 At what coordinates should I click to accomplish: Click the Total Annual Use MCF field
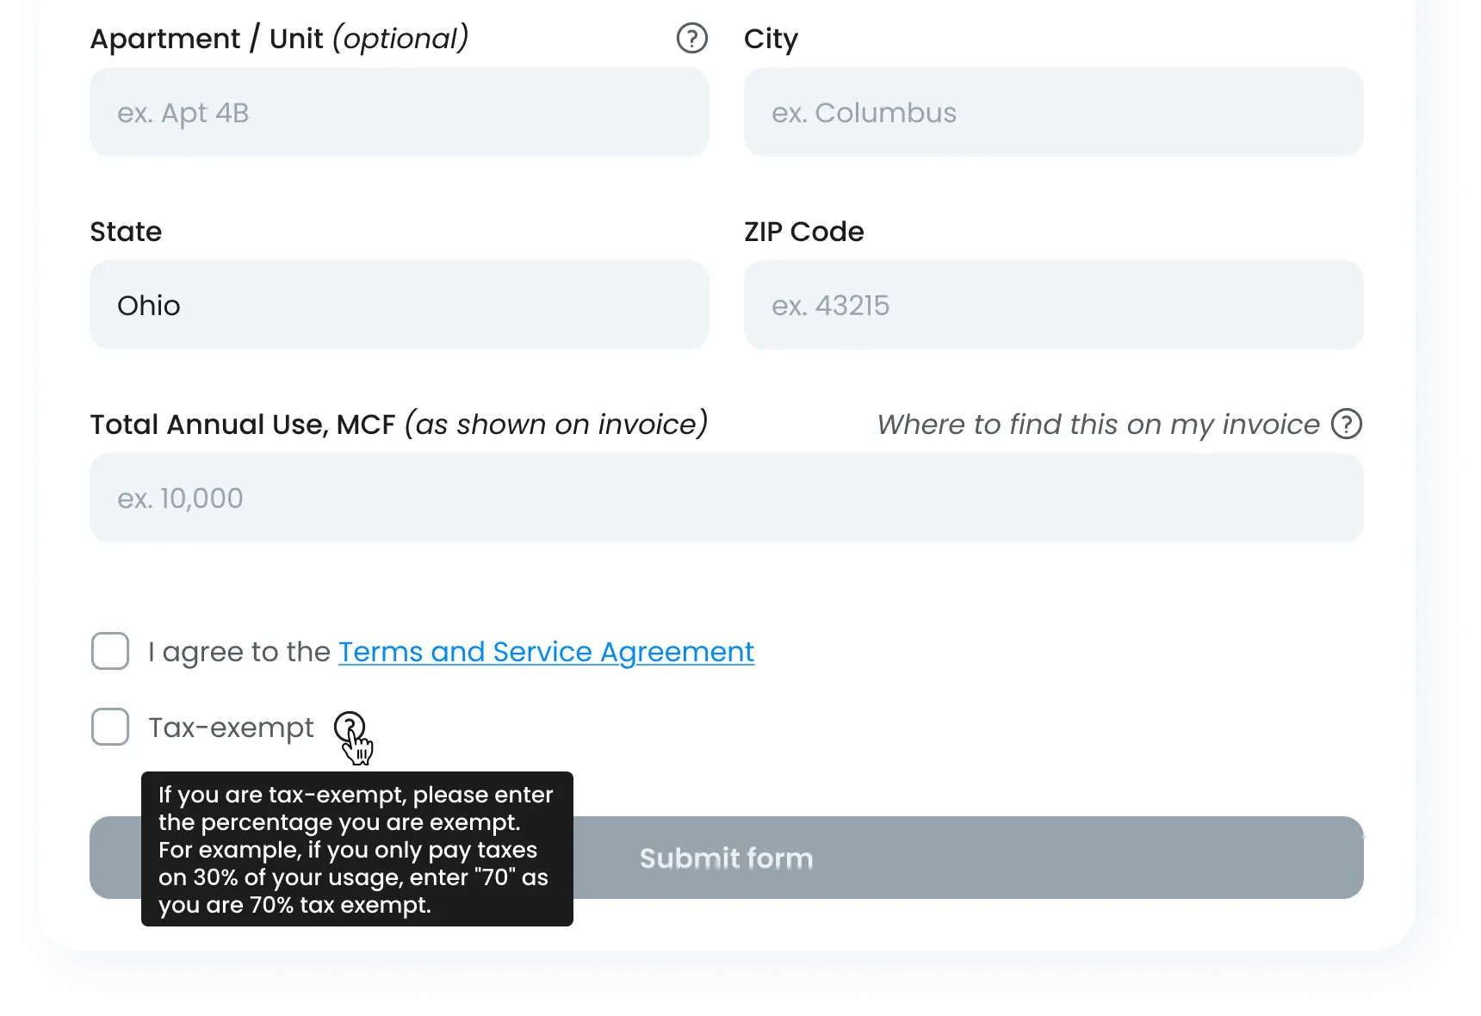(726, 498)
